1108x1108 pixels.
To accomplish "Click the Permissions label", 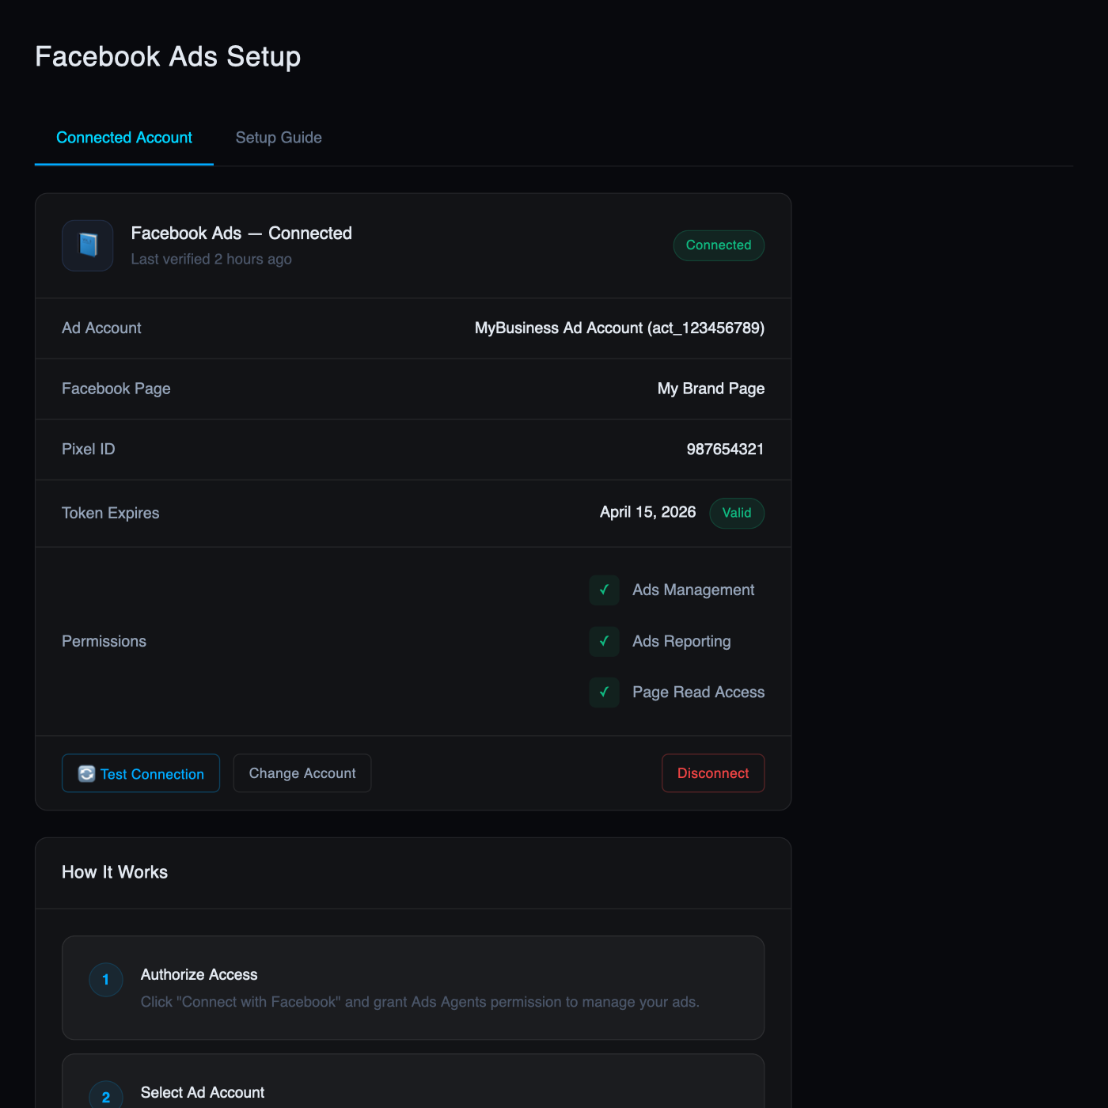I will coord(104,641).
